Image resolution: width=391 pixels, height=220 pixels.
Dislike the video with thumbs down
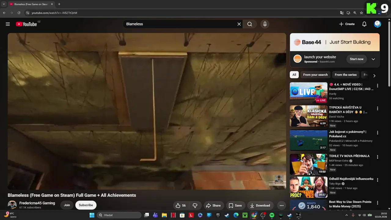coord(195,205)
